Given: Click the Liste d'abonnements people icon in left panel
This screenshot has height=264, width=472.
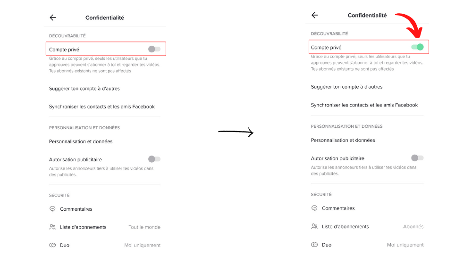Looking at the screenshot, I should tap(52, 227).
